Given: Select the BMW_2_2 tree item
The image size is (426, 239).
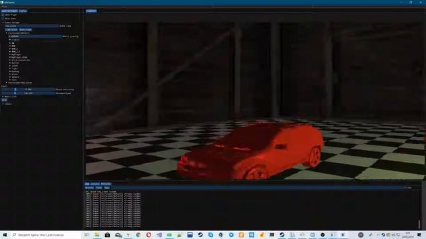Looking at the screenshot, I should pos(16,52).
